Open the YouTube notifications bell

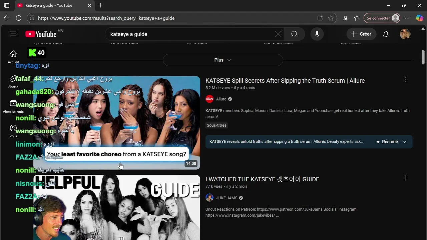[386, 34]
